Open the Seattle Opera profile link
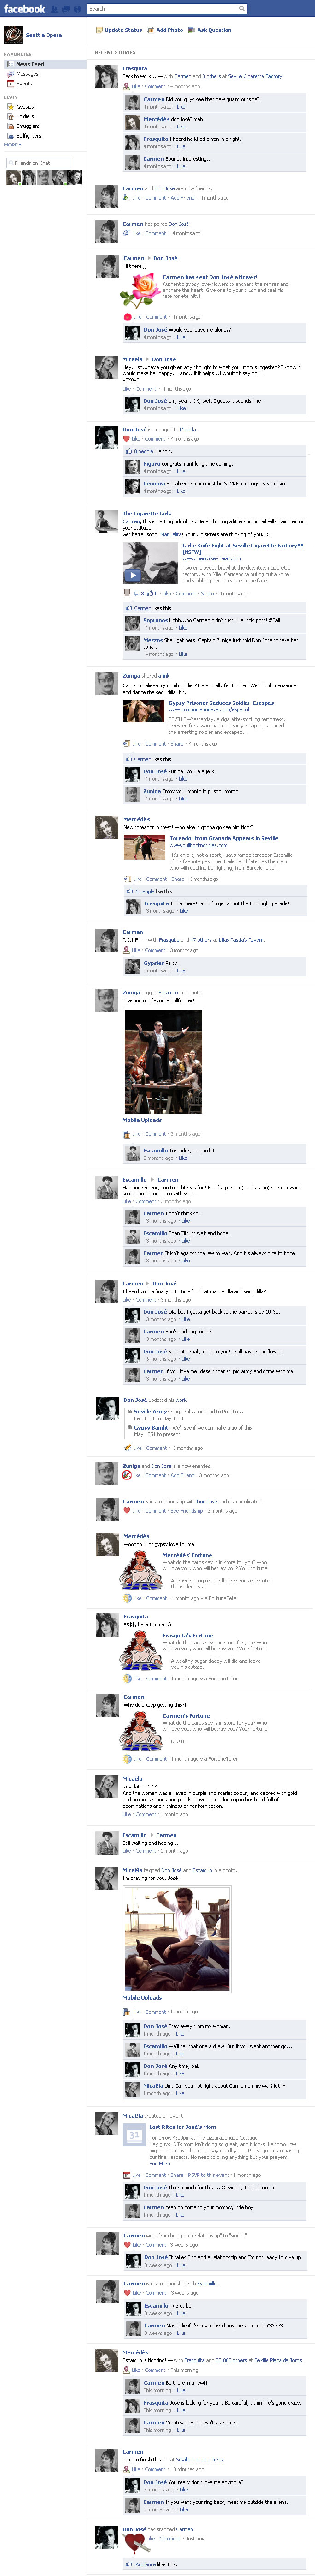The image size is (315, 2576). coord(43,35)
